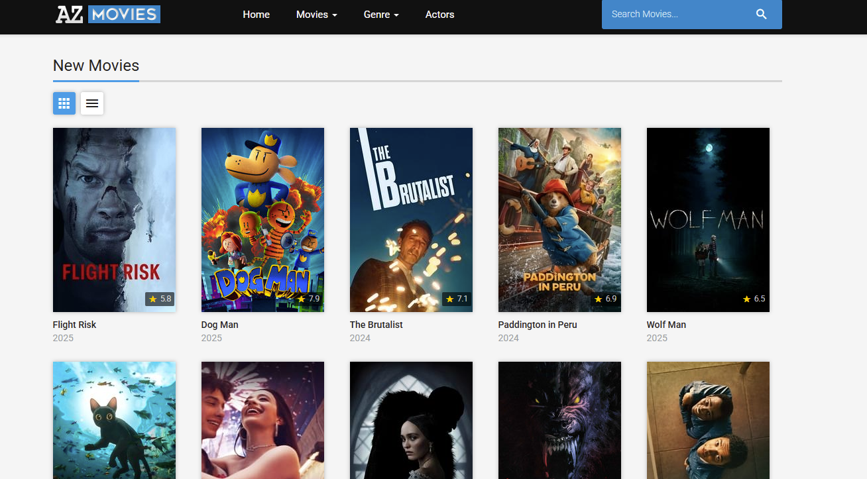Click the 7.9 star rating badge
The width and height of the screenshot is (867, 479).
pos(308,299)
